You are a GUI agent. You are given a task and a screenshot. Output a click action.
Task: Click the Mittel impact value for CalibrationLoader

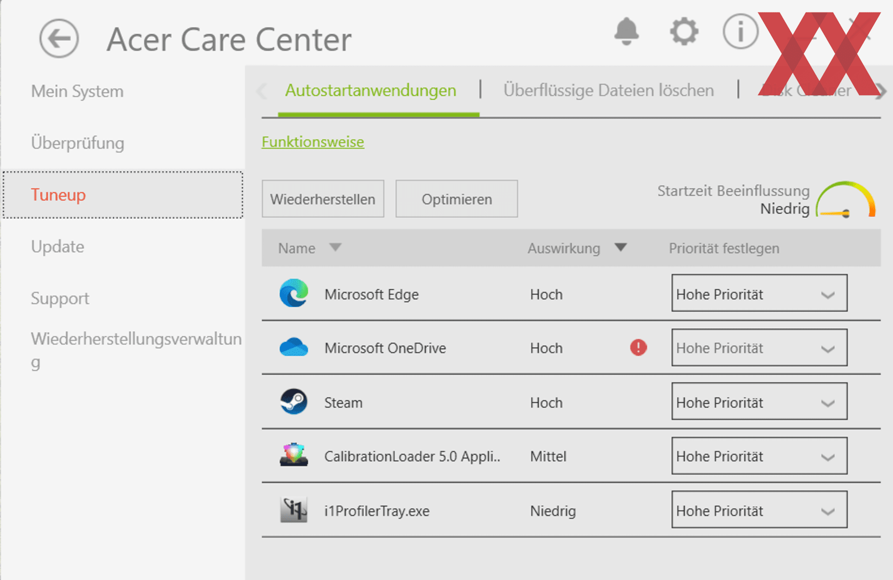(x=548, y=456)
